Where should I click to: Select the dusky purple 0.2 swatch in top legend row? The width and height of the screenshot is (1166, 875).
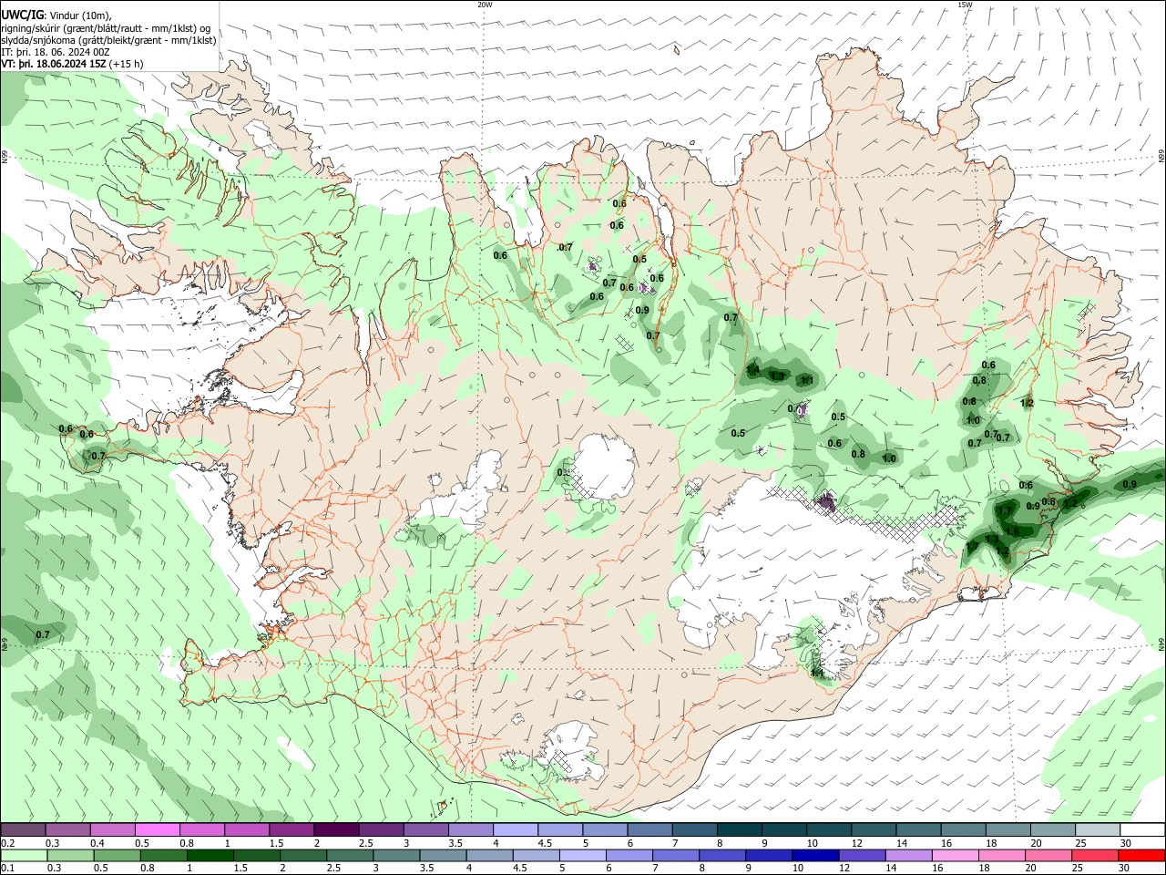point(24,829)
